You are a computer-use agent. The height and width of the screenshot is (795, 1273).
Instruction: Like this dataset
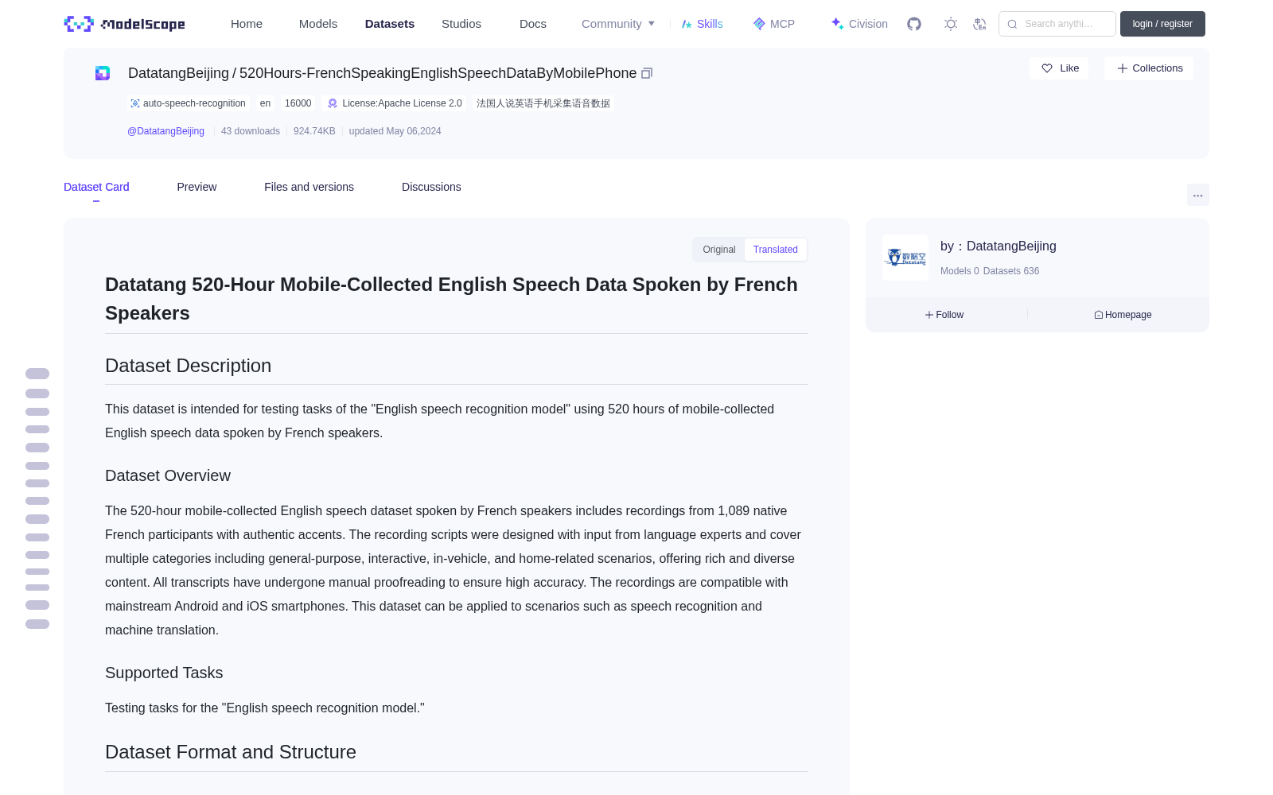[x=1059, y=68]
